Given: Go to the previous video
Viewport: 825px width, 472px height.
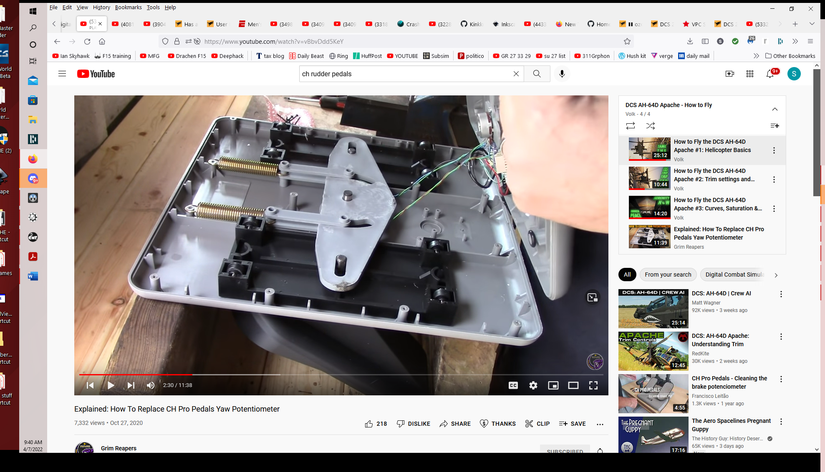Looking at the screenshot, I should [x=90, y=385].
